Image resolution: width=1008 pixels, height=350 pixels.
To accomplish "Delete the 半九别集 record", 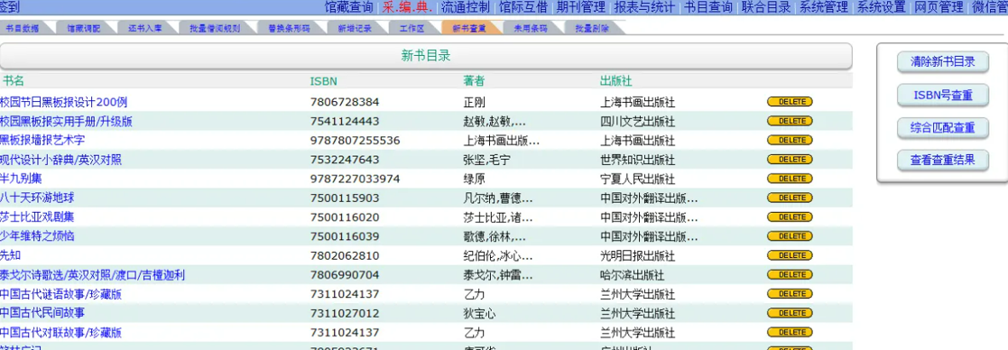I will (790, 179).
